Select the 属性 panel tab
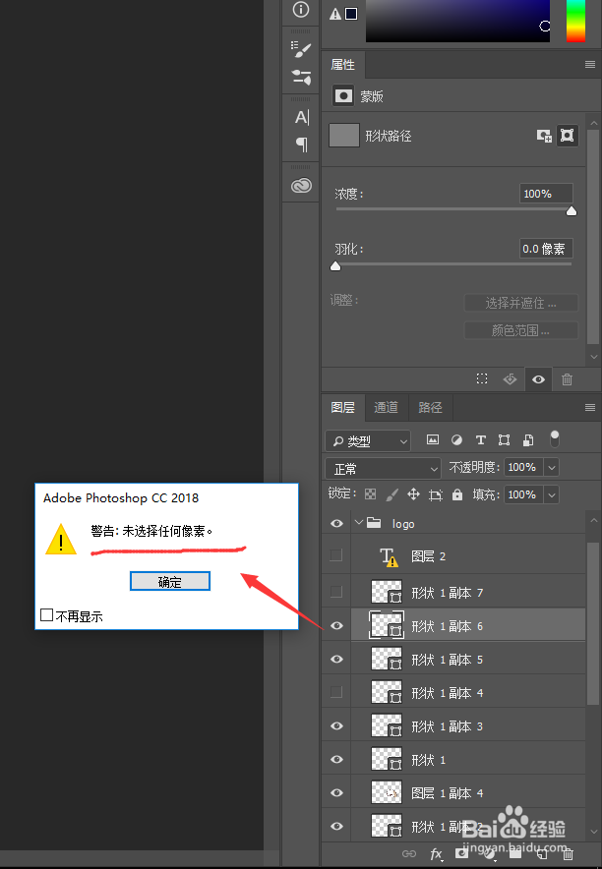Viewport: 602px width, 869px height. click(x=343, y=65)
